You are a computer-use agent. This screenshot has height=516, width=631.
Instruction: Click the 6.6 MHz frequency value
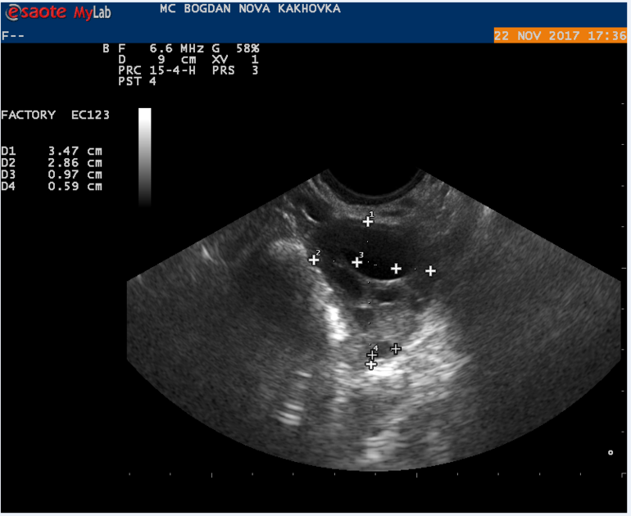175,48
